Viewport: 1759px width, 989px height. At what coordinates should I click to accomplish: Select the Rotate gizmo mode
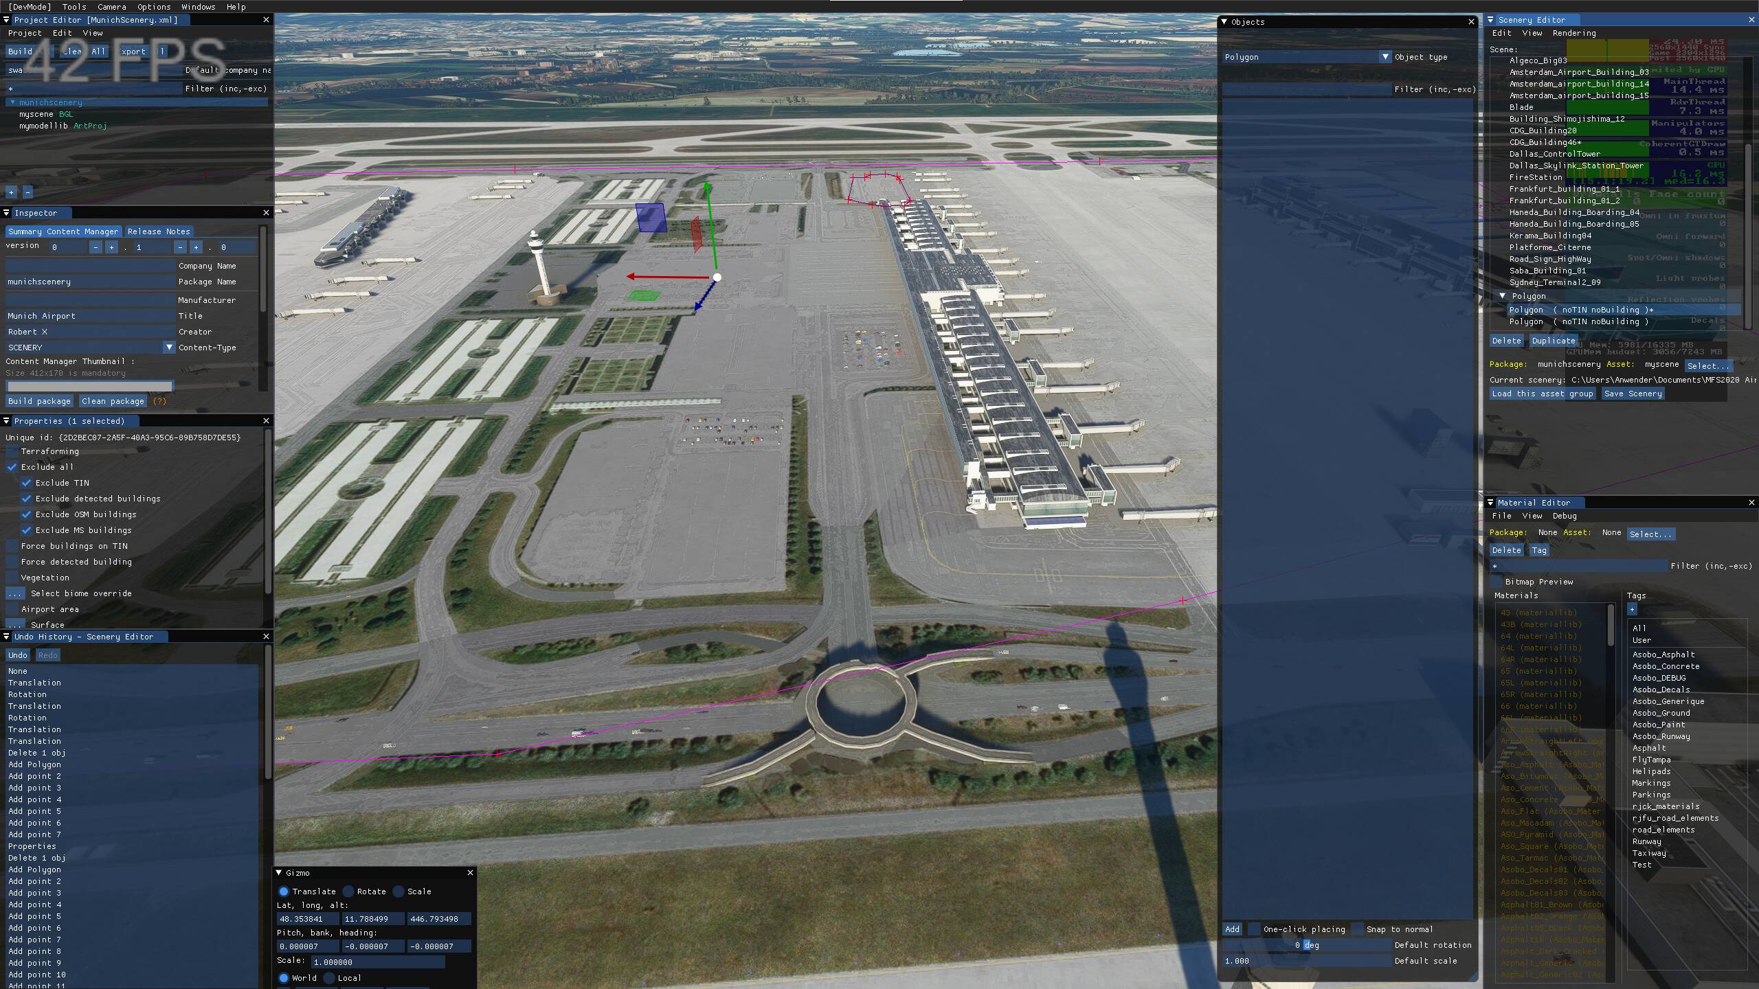coord(348,891)
